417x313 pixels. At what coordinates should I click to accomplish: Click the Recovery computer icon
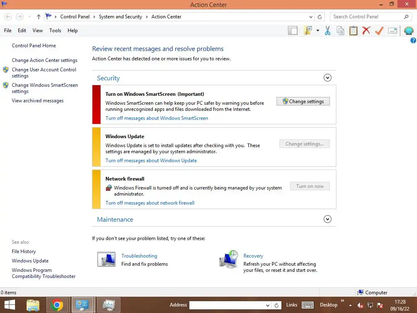[x=229, y=259]
